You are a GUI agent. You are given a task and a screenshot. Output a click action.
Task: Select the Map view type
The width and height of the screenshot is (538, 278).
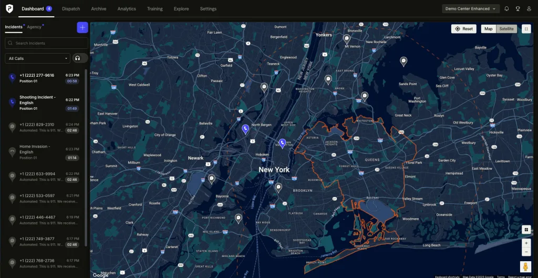[489, 29]
